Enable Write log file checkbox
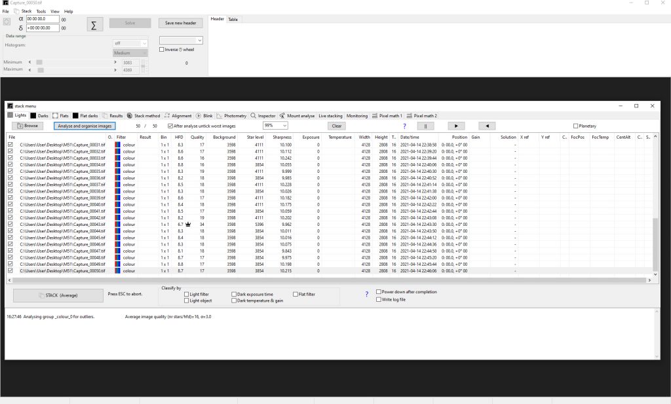 tap(379, 300)
